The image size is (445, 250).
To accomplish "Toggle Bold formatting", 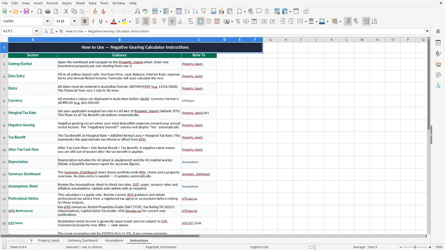I will 85,21.
